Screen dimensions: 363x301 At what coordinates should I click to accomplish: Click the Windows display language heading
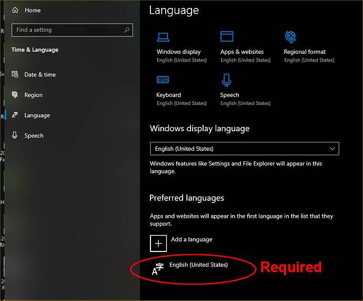[199, 129]
